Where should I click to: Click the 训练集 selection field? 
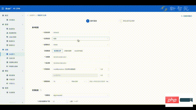pyautogui.click(x=81, y=57)
